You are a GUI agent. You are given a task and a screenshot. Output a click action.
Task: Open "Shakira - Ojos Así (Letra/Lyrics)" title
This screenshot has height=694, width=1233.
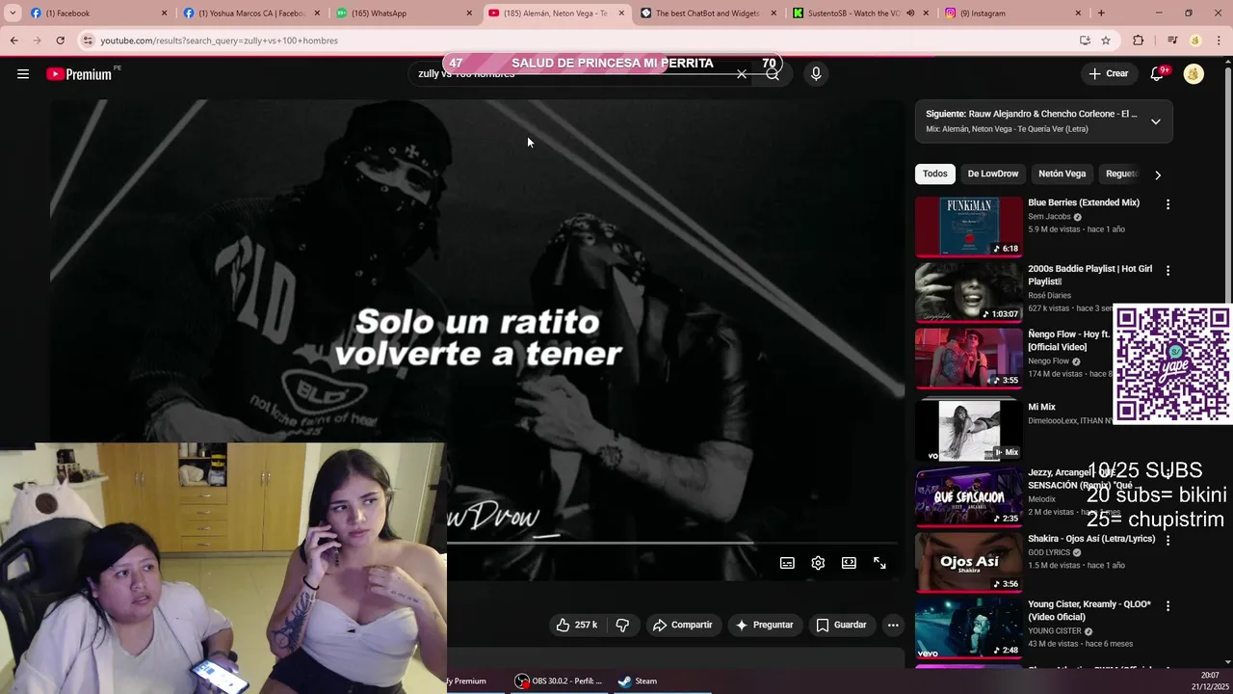pyautogui.click(x=1091, y=539)
